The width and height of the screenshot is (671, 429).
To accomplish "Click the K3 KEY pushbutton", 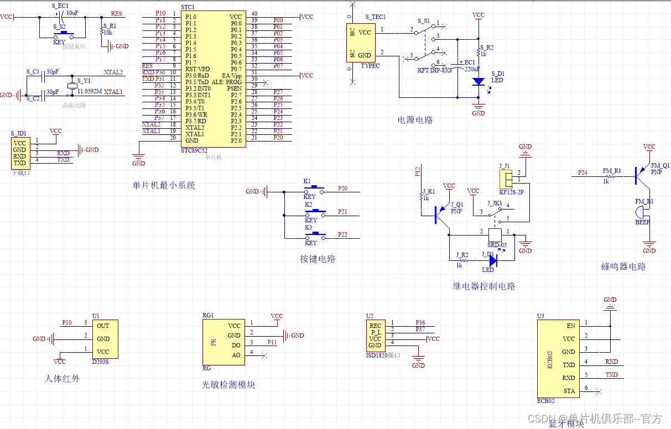I will 314,234.
